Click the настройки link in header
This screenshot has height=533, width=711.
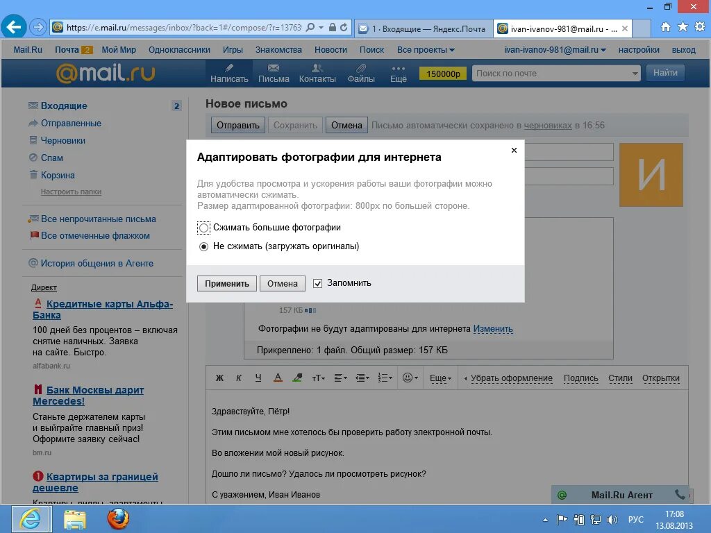click(x=639, y=50)
